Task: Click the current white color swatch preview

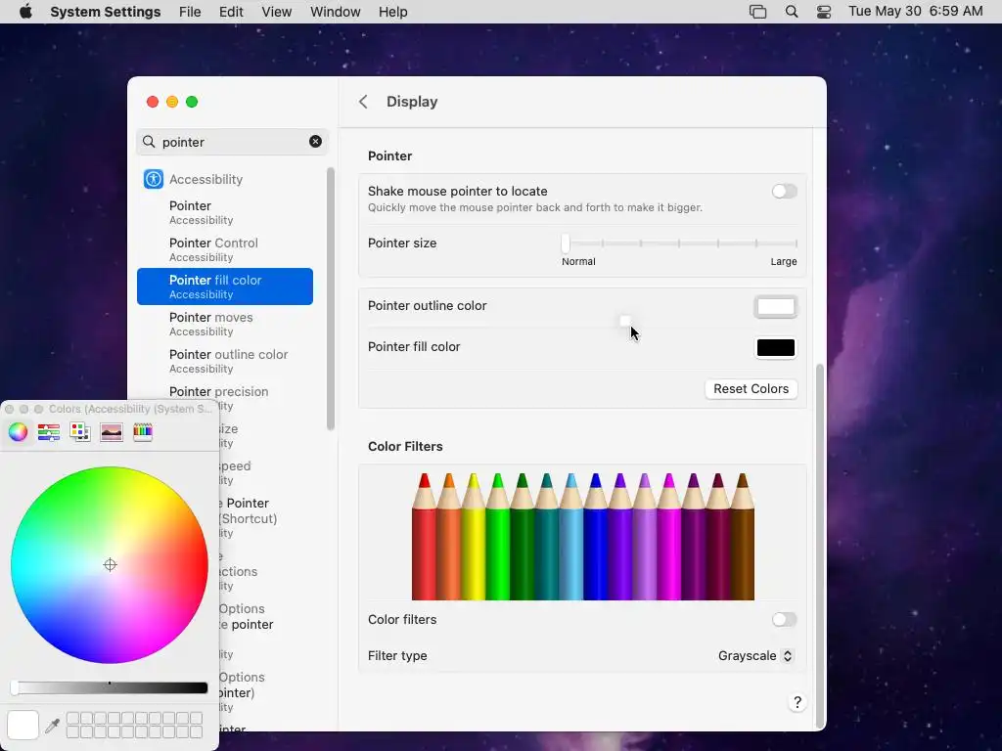Action: [x=23, y=726]
